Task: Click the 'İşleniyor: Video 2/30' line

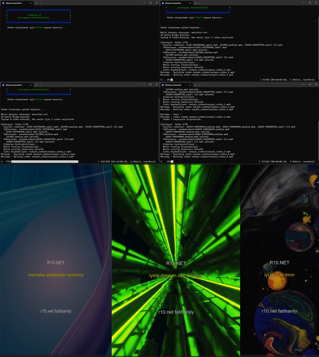Action: (174, 124)
